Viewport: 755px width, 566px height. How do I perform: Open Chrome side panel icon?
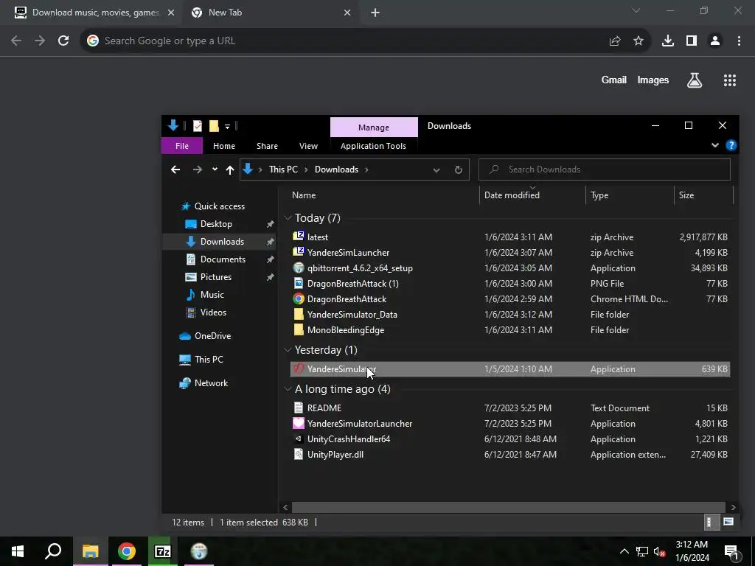tap(692, 41)
